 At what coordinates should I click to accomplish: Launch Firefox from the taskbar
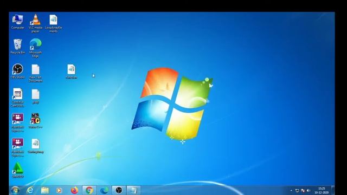[74, 190]
